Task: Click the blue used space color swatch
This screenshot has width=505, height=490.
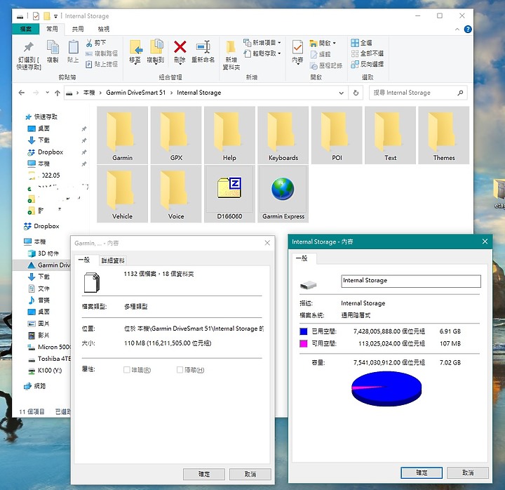Action: tap(304, 331)
